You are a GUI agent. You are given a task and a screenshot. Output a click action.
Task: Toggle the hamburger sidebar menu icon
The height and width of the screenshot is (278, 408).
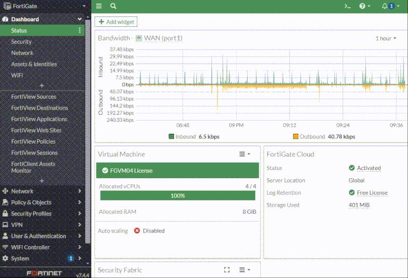[99, 6]
